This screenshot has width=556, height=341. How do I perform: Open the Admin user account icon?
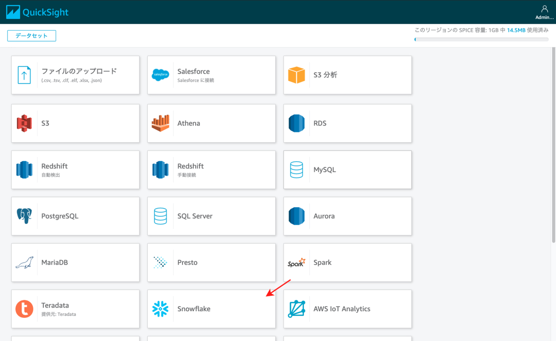point(544,9)
